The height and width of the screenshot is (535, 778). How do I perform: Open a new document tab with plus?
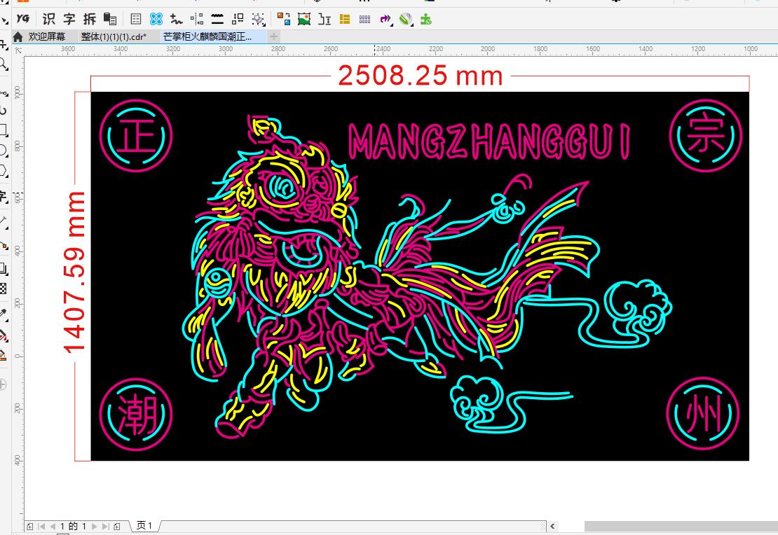[x=273, y=36]
